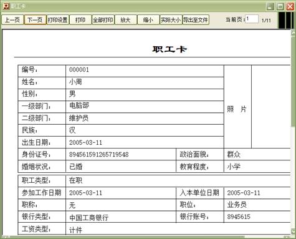The width and height of the screenshot is (296, 239).
Task: Click the 性别 label
Action: [x=29, y=94]
